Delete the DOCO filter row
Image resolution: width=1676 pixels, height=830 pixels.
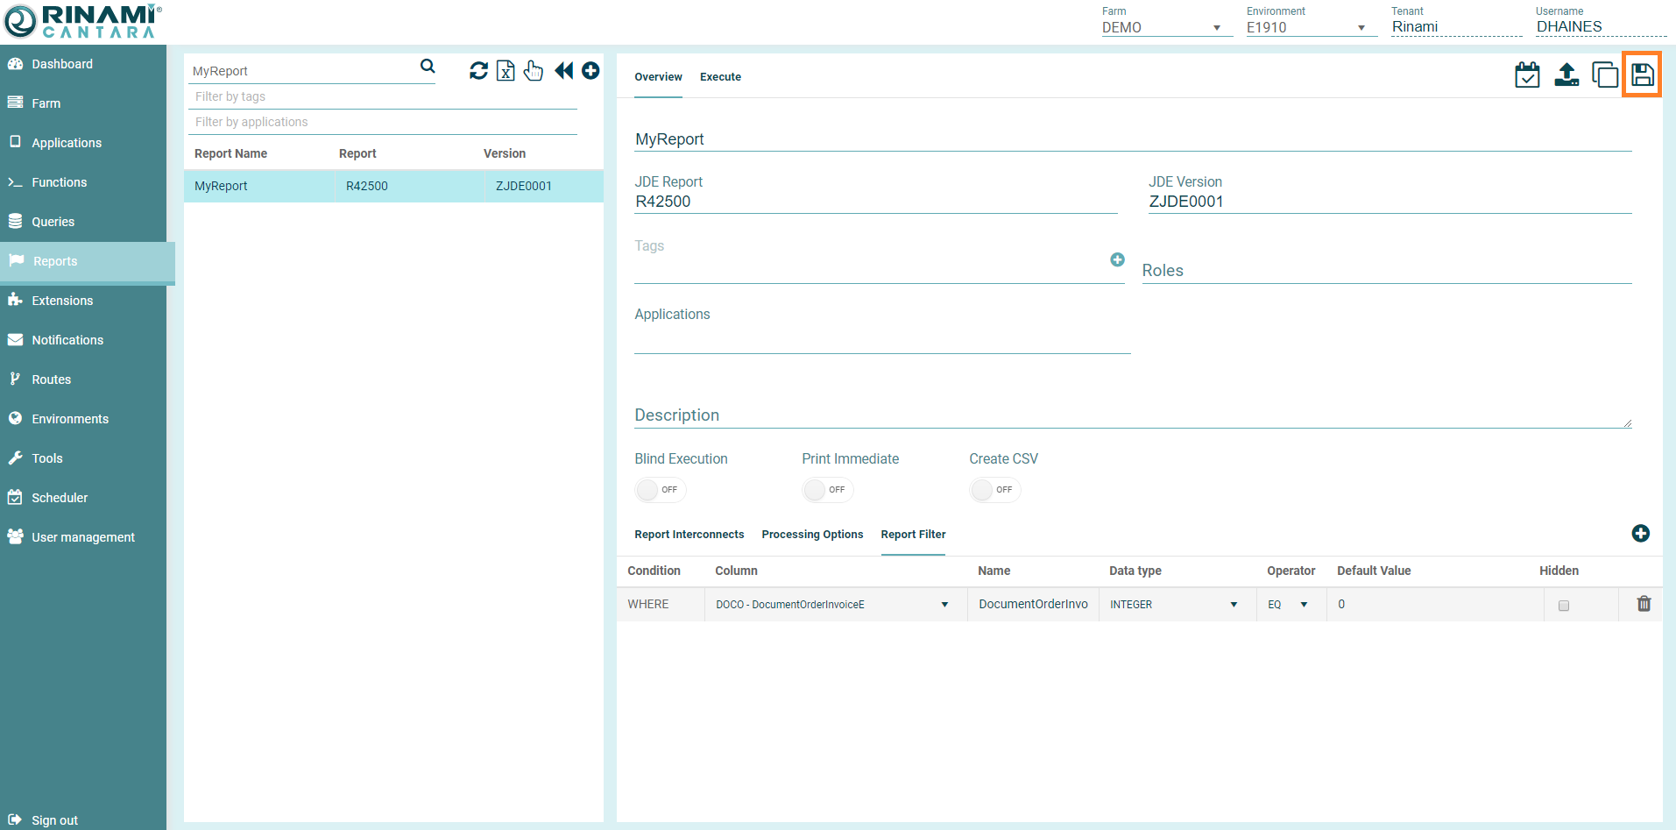point(1644,604)
